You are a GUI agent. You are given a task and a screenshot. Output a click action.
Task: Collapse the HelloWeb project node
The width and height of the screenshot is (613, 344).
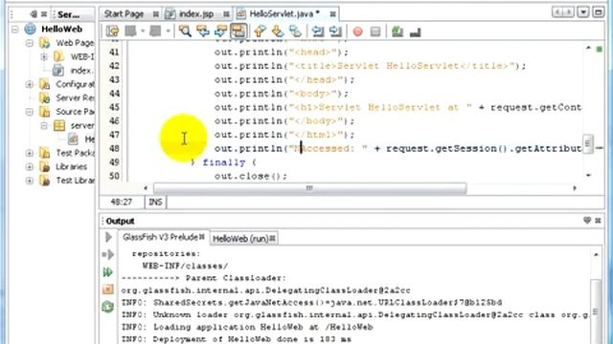point(15,29)
